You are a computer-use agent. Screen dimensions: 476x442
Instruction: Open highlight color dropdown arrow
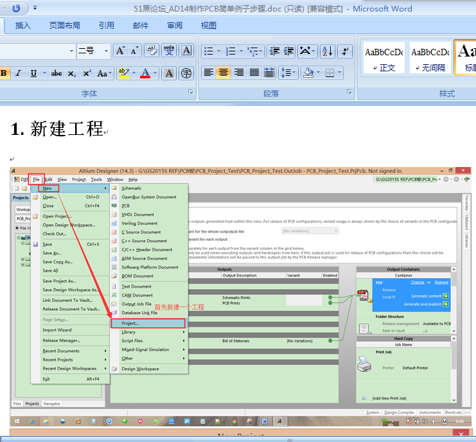[x=134, y=73]
